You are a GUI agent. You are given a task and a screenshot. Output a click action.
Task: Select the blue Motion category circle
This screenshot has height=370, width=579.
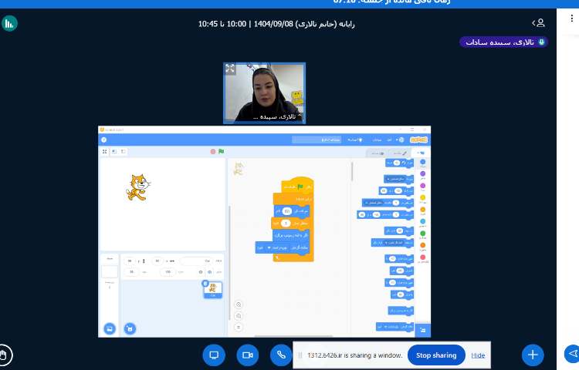coord(422,163)
